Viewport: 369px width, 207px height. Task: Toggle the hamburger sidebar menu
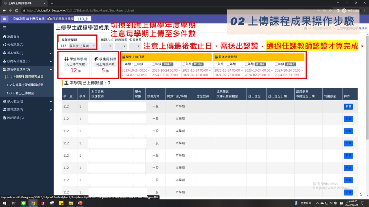[x=5, y=28]
